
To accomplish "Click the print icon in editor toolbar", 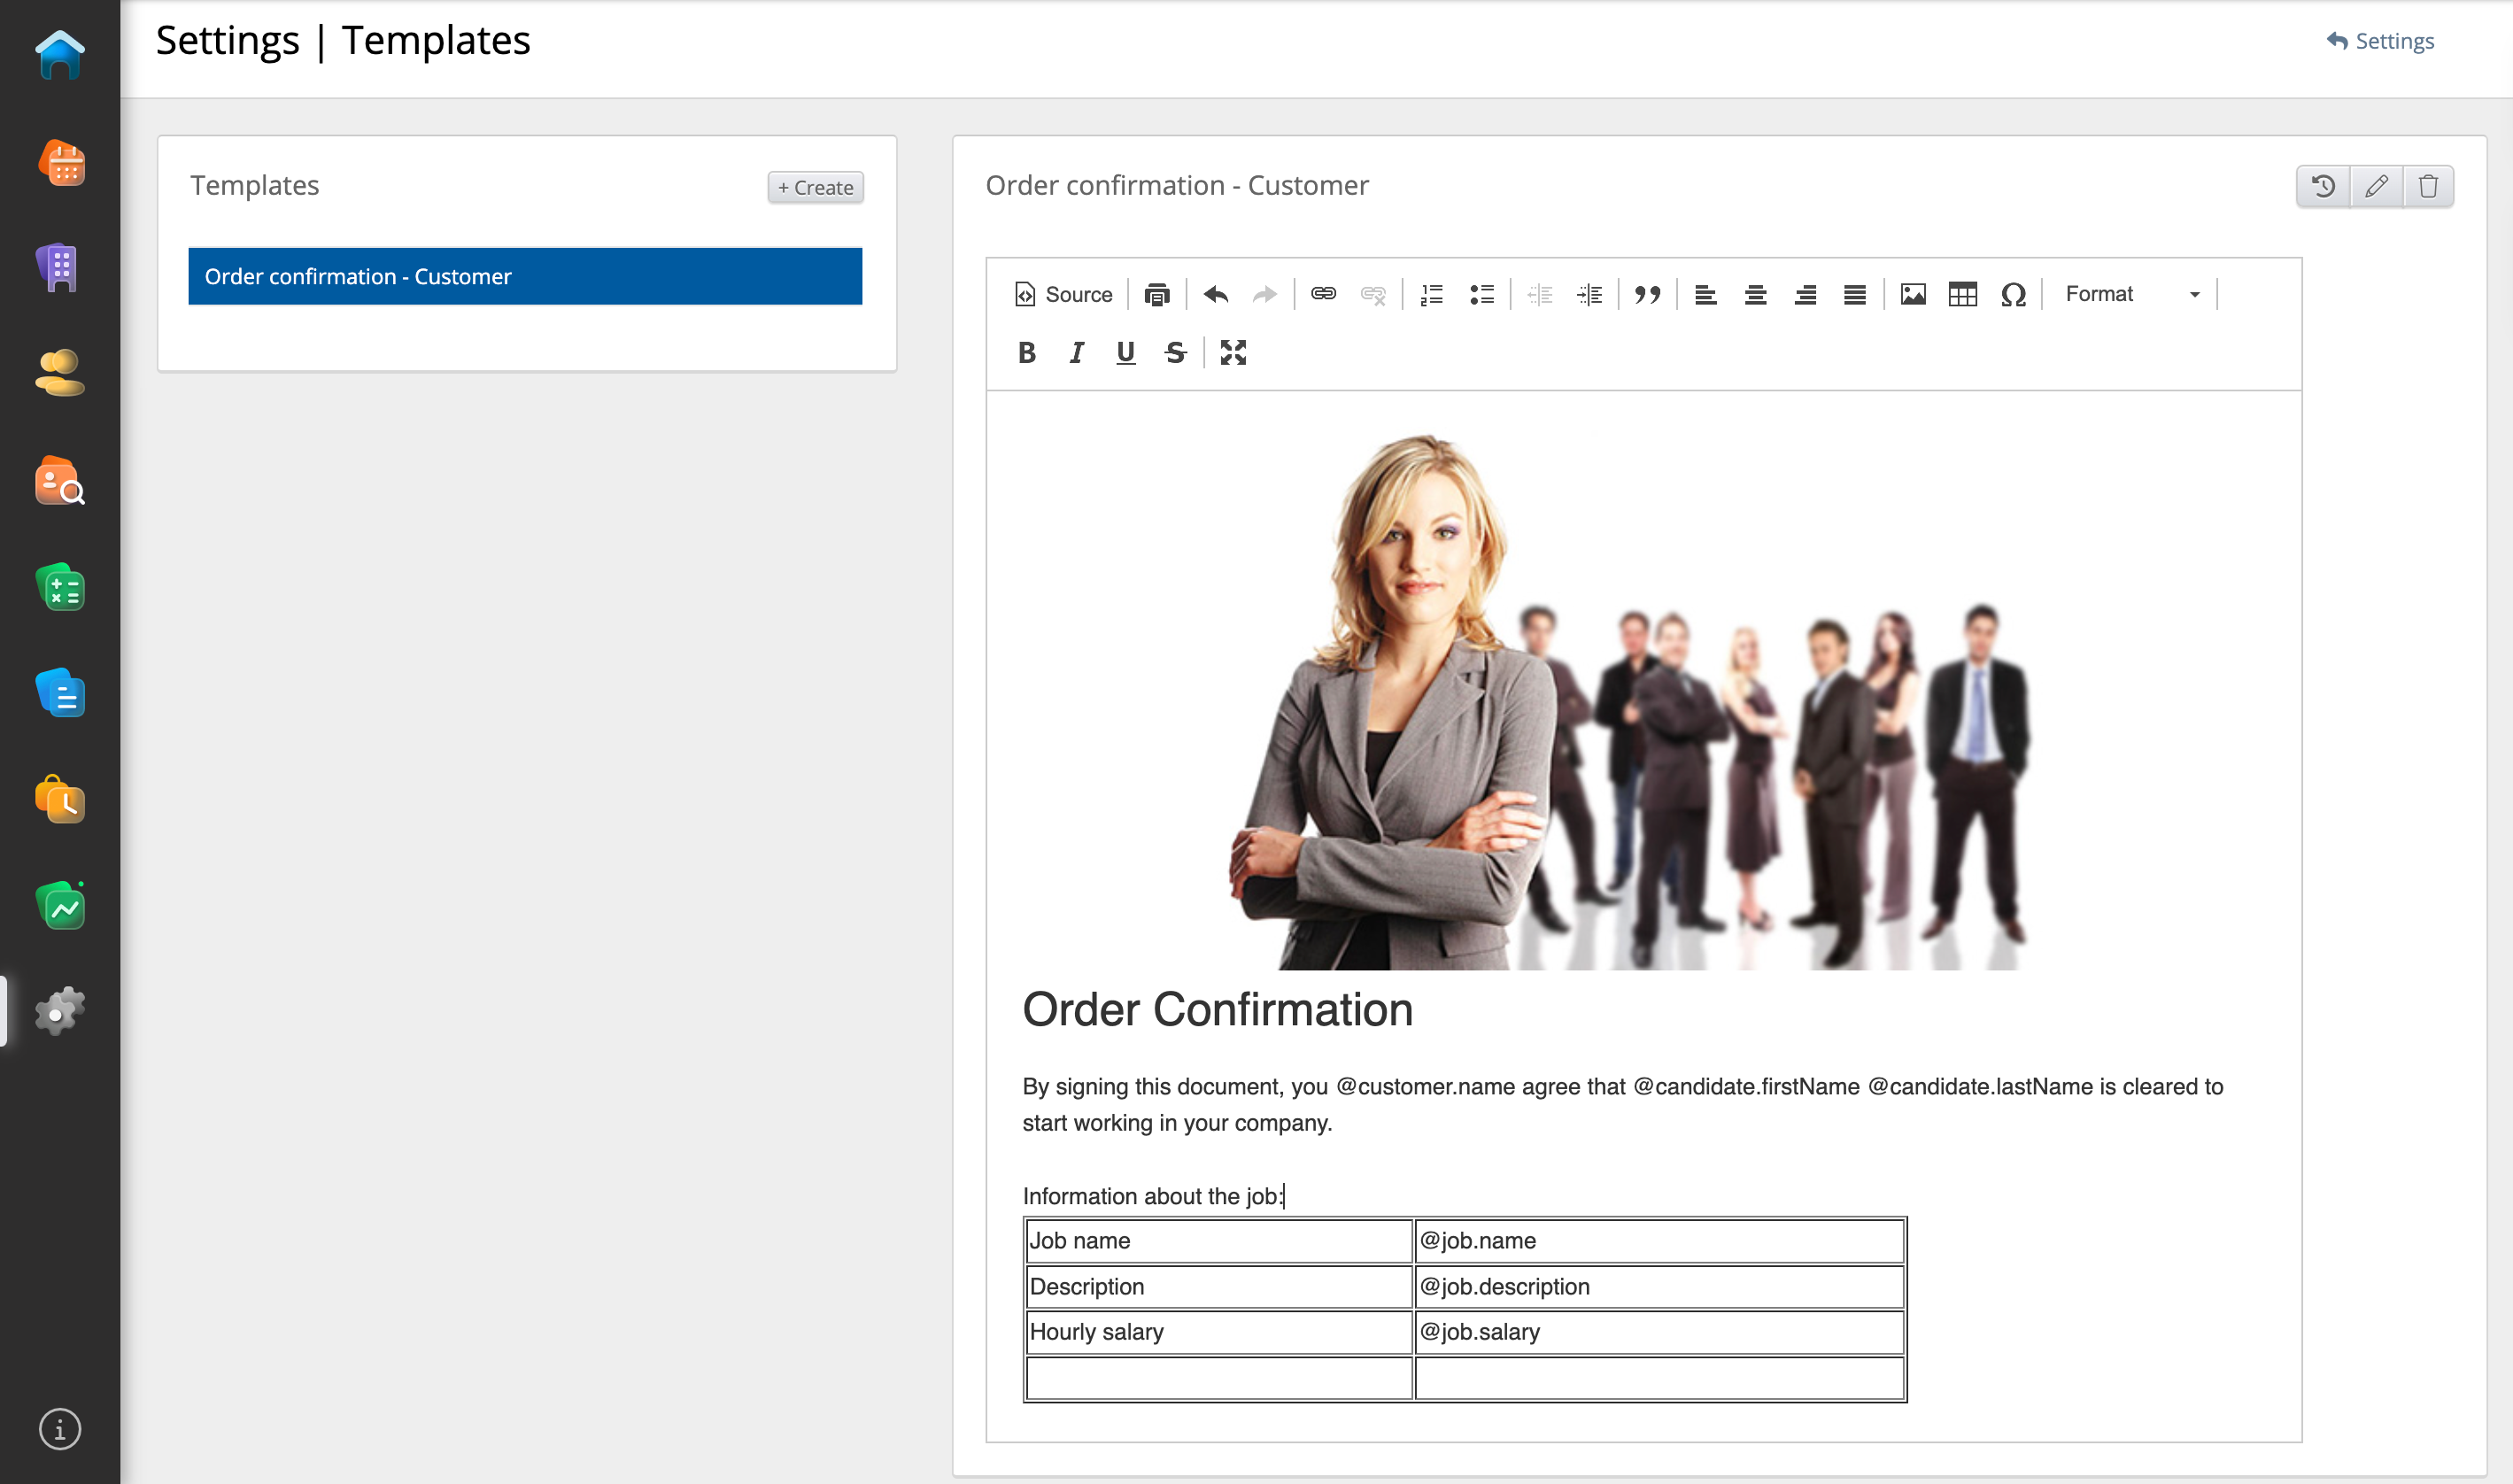I will (1157, 294).
